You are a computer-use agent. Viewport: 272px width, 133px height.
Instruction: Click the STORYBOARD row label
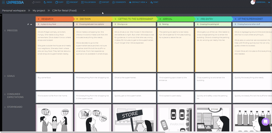click(15, 107)
